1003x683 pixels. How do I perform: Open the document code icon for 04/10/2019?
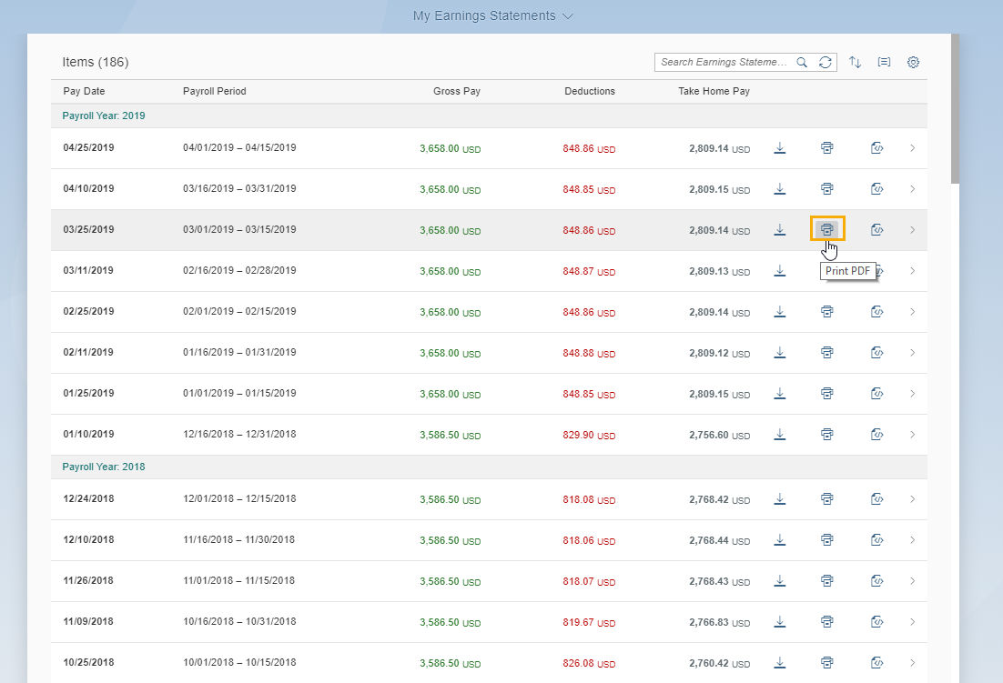pyautogui.click(x=876, y=189)
